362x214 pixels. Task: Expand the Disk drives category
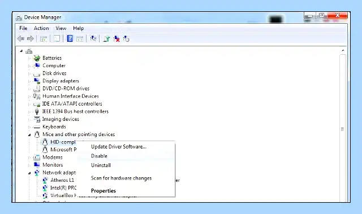(29, 74)
